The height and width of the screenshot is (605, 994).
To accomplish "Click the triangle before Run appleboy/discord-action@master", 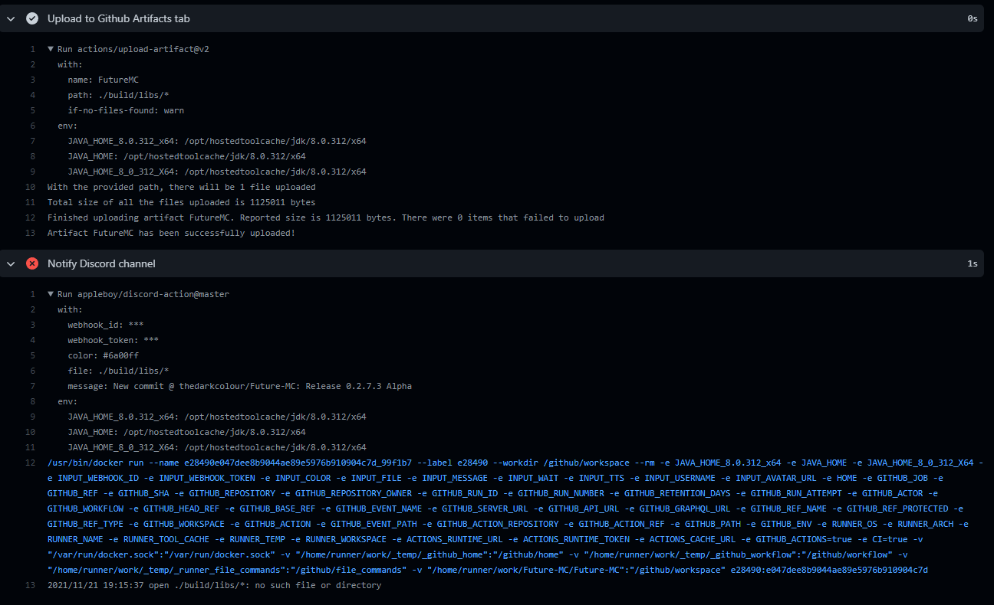I will pyautogui.click(x=50, y=293).
